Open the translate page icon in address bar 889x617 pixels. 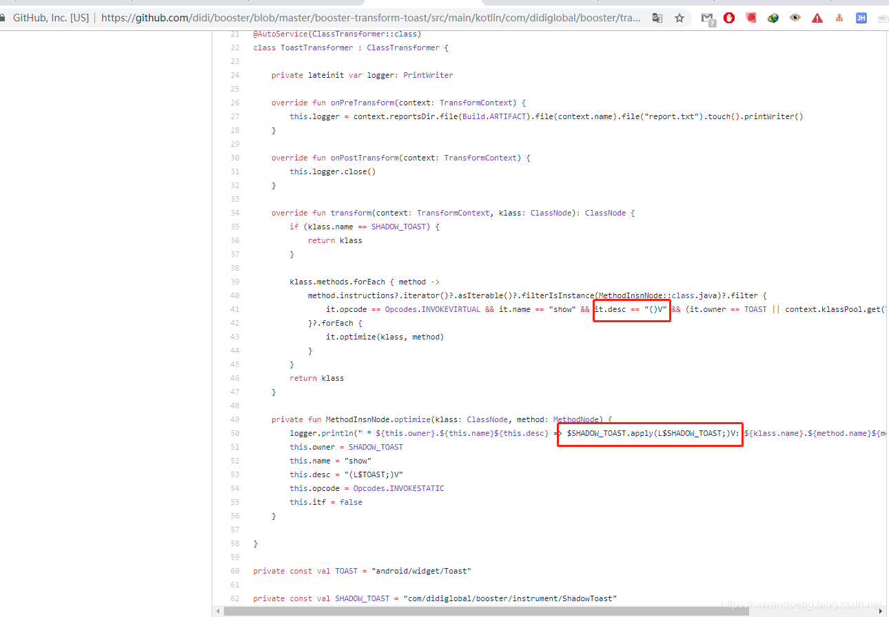pyautogui.click(x=657, y=18)
